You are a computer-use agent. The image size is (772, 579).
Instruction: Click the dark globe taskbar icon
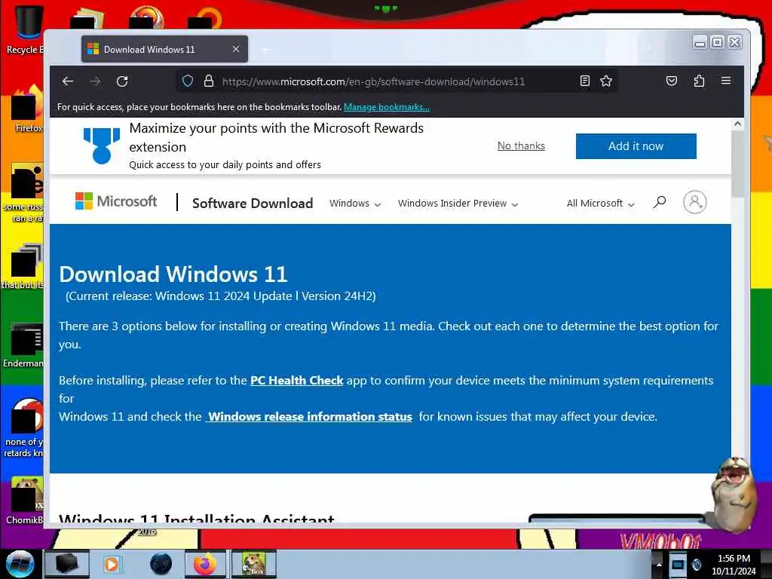pyautogui.click(x=161, y=564)
